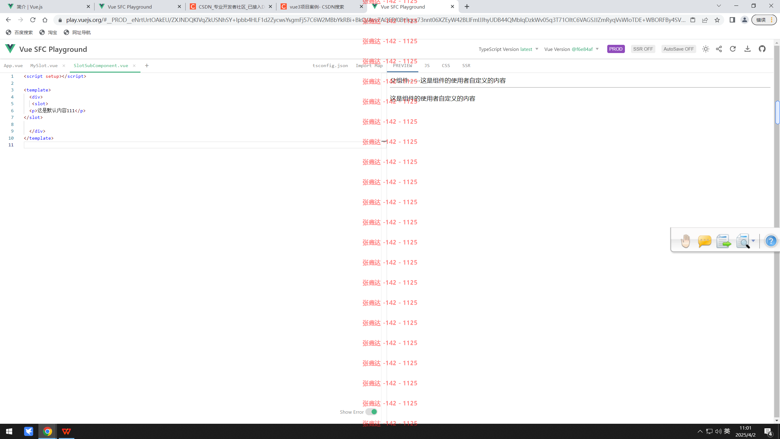Open the 淘宝 bookmark

pos(48,32)
